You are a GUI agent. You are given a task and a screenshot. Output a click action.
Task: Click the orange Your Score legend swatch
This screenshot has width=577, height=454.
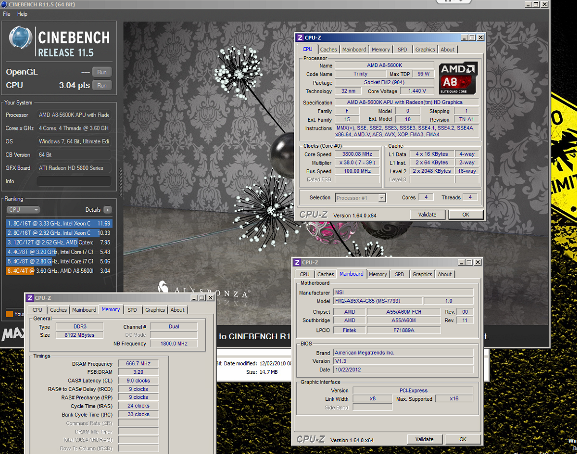pyautogui.click(x=9, y=314)
